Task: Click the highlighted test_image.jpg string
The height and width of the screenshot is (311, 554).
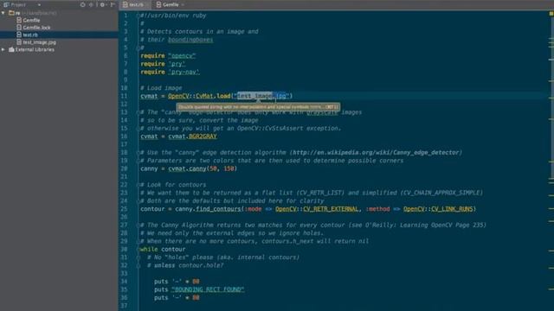Action: (x=261, y=96)
